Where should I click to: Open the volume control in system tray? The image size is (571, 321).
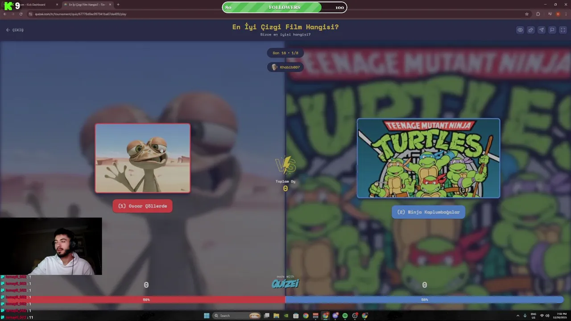pyautogui.click(x=547, y=316)
